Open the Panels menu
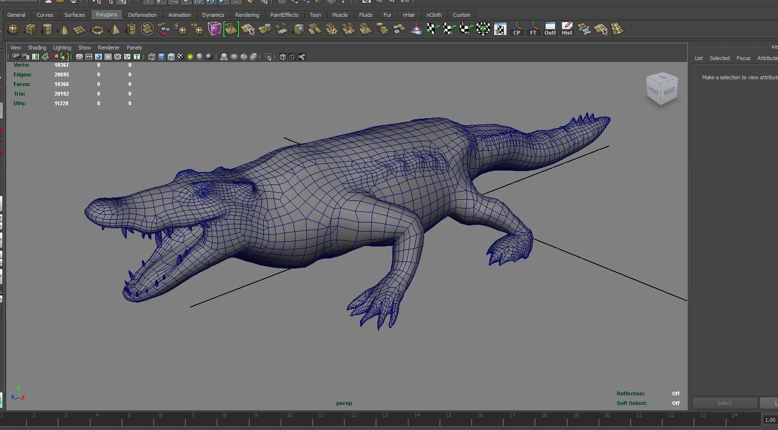The height and width of the screenshot is (430, 778). (x=134, y=48)
